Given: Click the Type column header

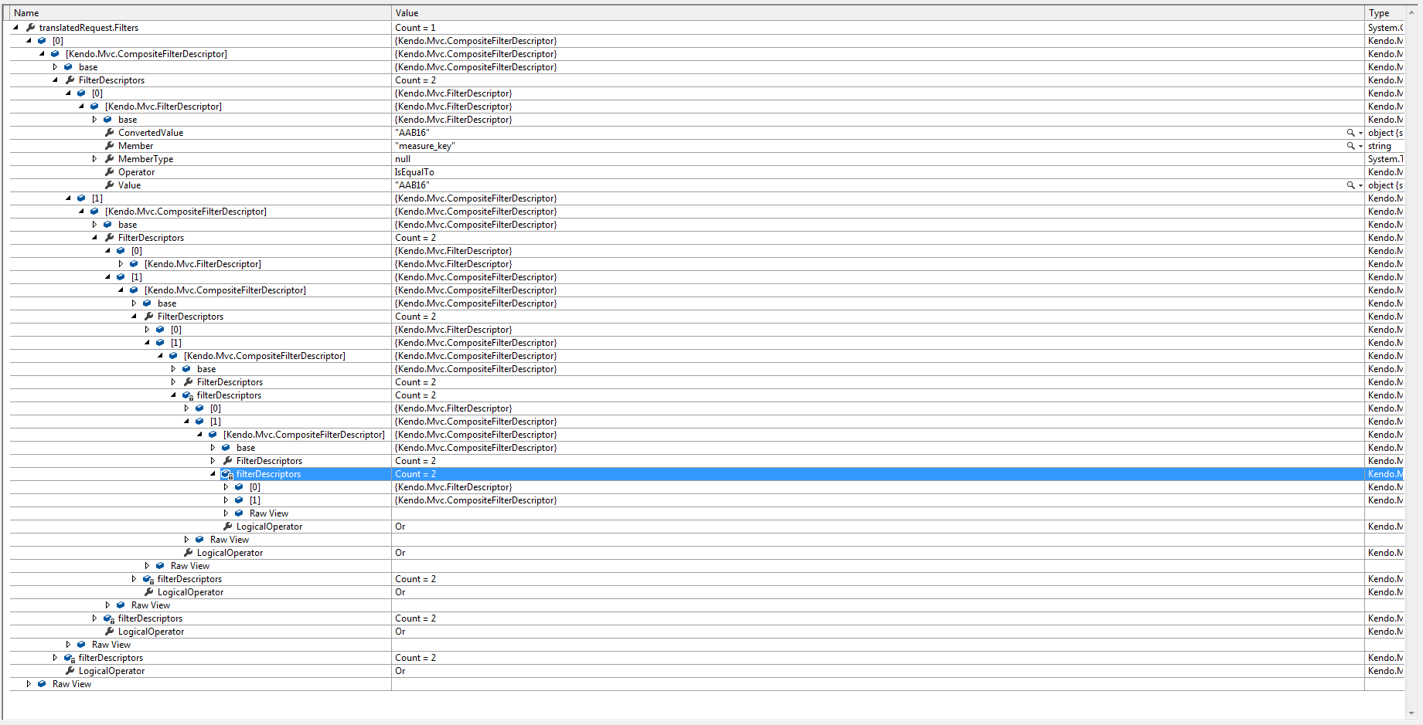Looking at the screenshot, I should tap(1384, 13).
